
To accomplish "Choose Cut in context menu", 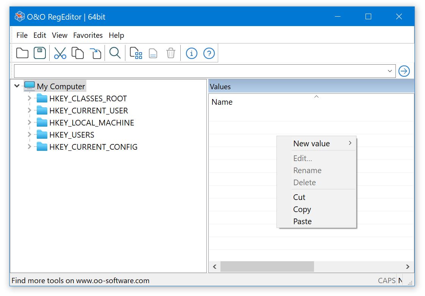I will click(316, 197).
